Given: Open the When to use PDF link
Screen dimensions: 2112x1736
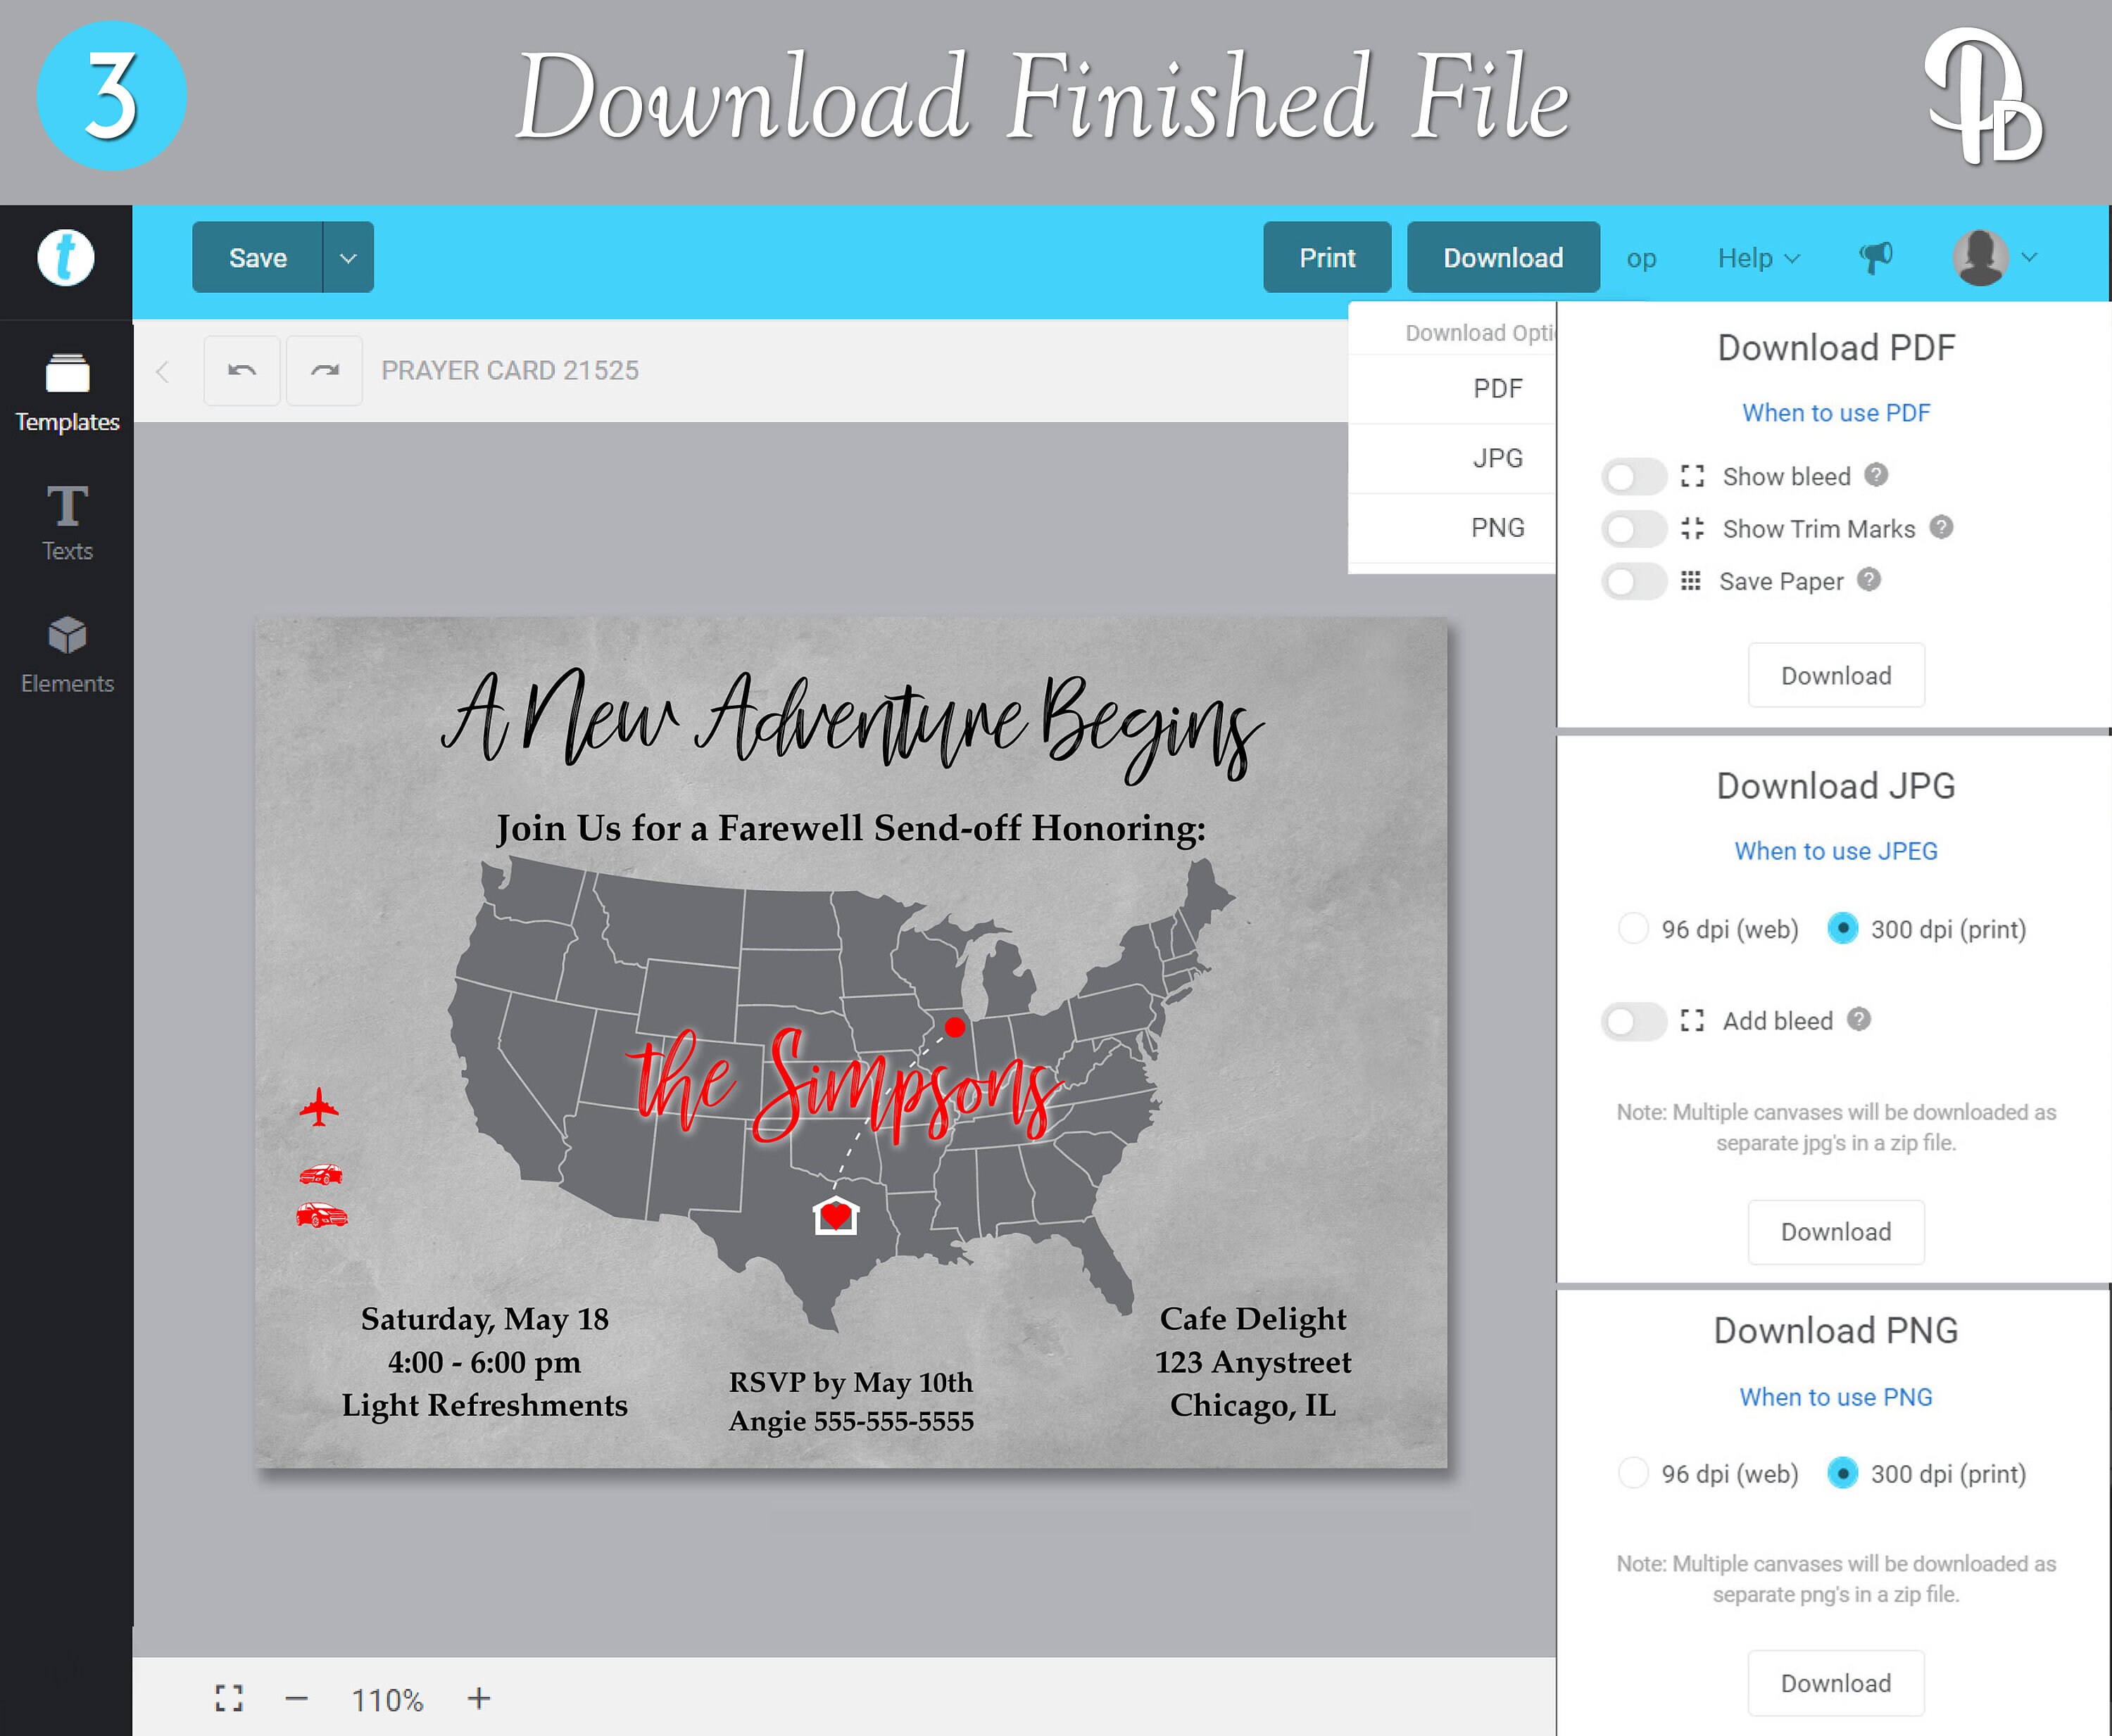Looking at the screenshot, I should coord(1836,413).
